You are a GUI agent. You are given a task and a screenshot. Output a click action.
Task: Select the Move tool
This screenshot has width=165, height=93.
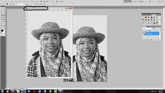click(4, 9)
